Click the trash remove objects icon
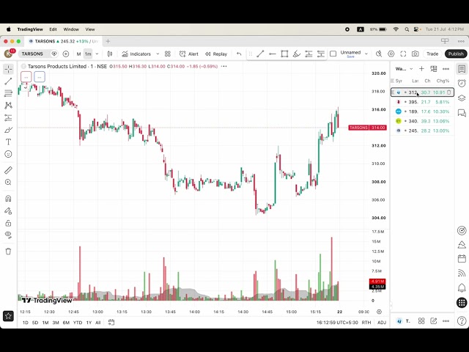The height and width of the screenshot is (352, 469). click(x=8, y=251)
